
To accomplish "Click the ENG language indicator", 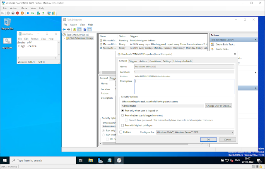I will [237, 160].
